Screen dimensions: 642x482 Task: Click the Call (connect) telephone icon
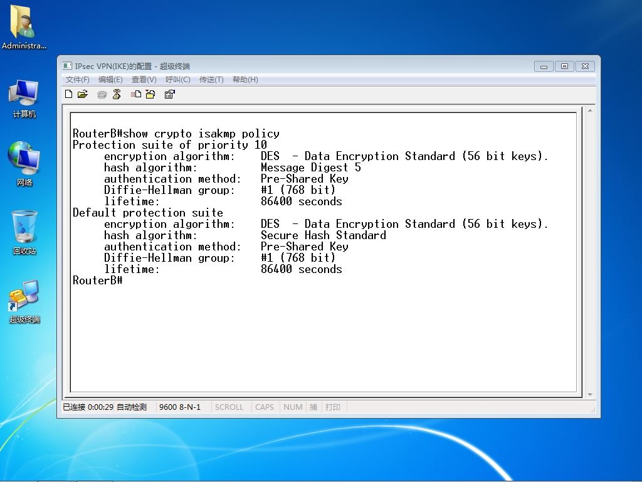102,95
